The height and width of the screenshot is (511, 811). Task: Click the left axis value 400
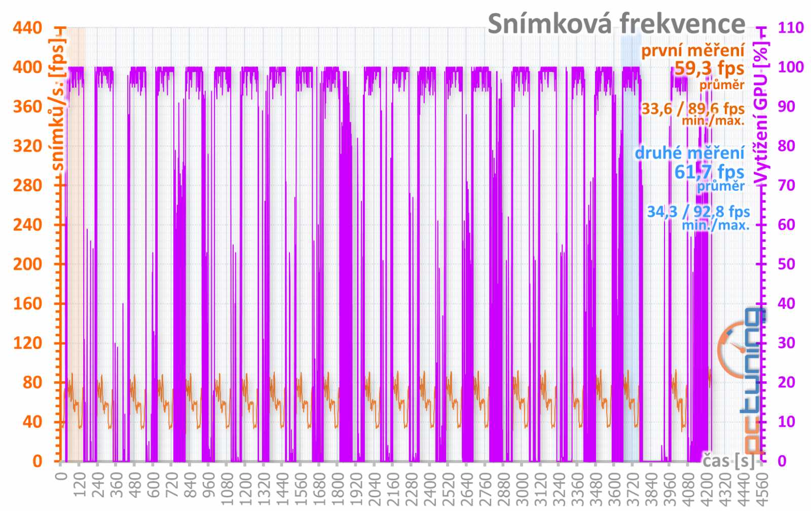pyautogui.click(x=27, y=67)
